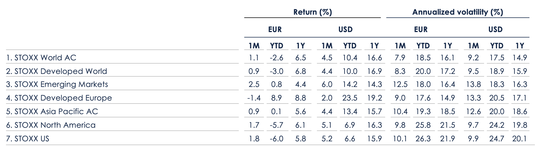This screenshot has width=536, height=150.
Task: Choose the STOXX Asia Pacific AC row label
Action: coord(52,111)
